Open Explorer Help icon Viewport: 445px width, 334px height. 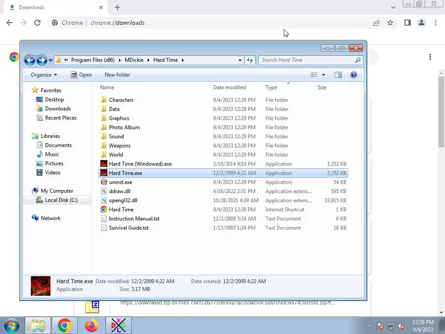[354, 75]
